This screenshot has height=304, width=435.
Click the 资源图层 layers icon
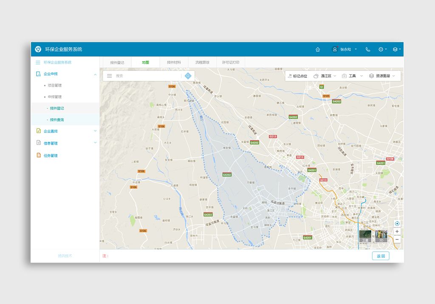(371, 76)
